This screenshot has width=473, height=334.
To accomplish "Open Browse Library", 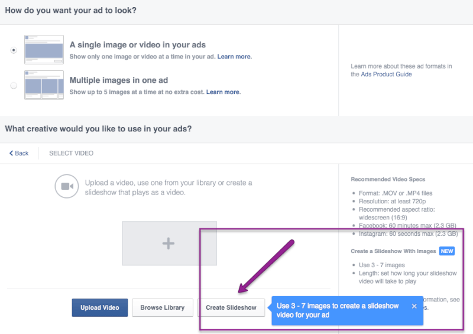I will (x=162, y=307).
